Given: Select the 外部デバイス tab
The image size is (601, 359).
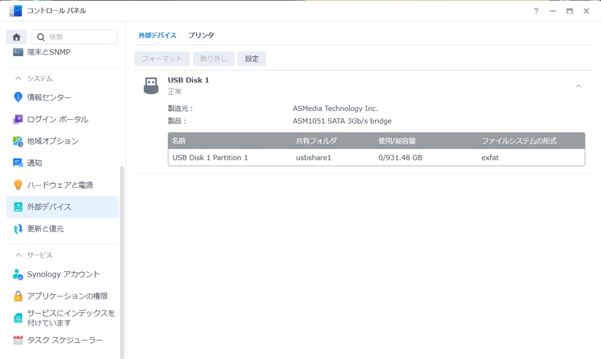Looking at the screenshot, I should (157, 35).
